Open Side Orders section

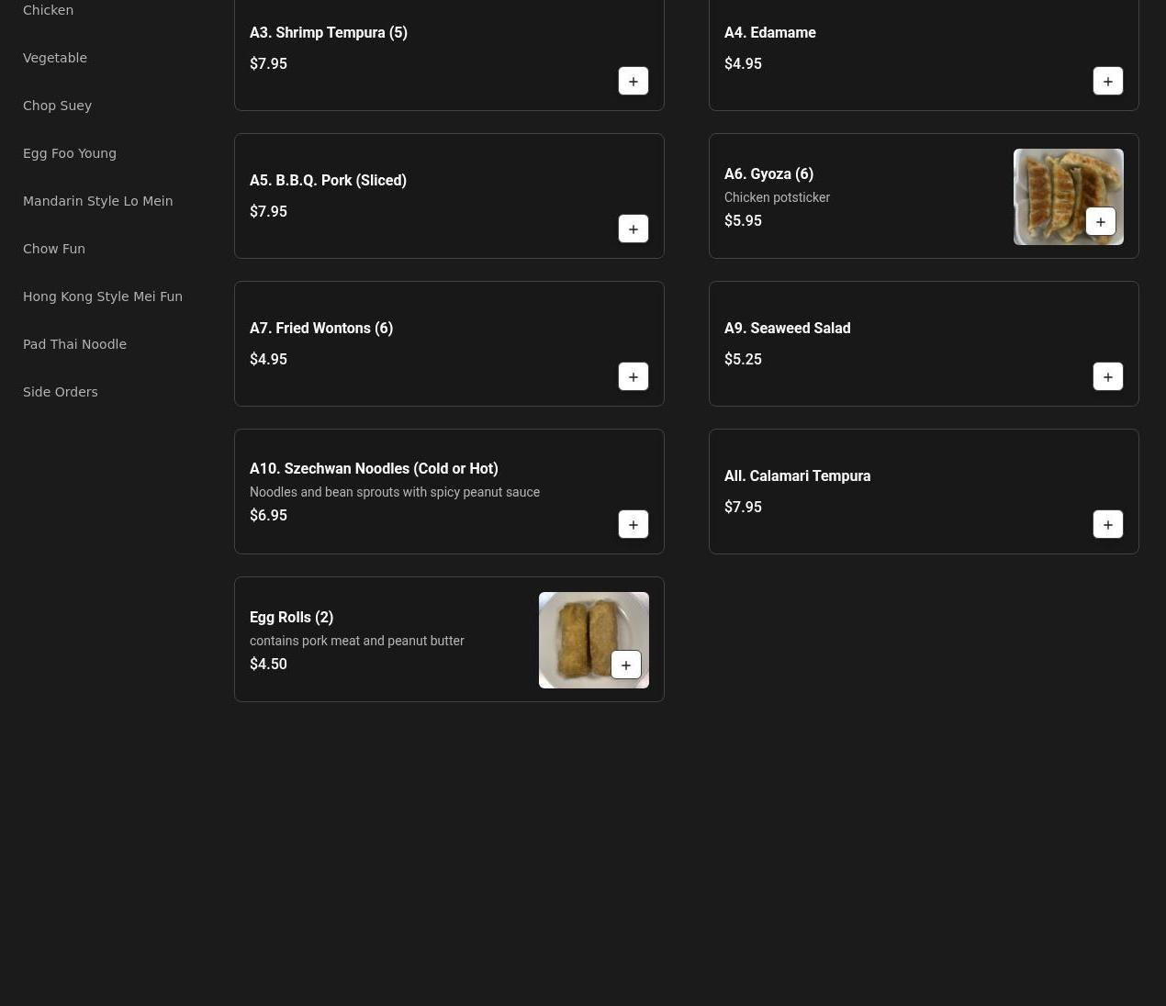point(61,392)
